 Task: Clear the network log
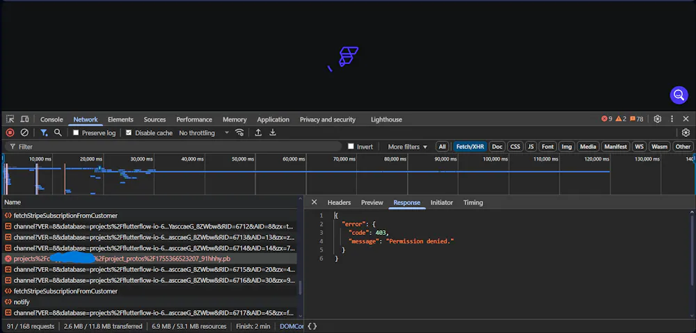[24, 133]
